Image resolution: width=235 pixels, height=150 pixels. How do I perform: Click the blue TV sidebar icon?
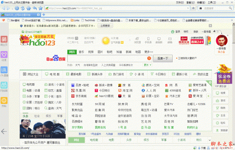(4, 85)
